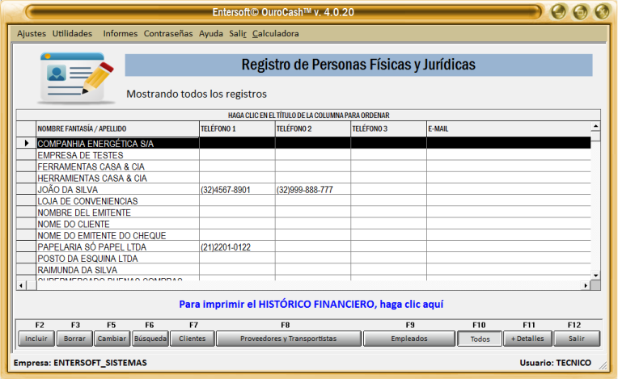Open the Informes menu

(x=121, y=34)
